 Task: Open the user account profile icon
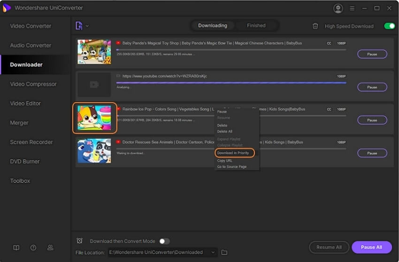(x=338, y=8)
